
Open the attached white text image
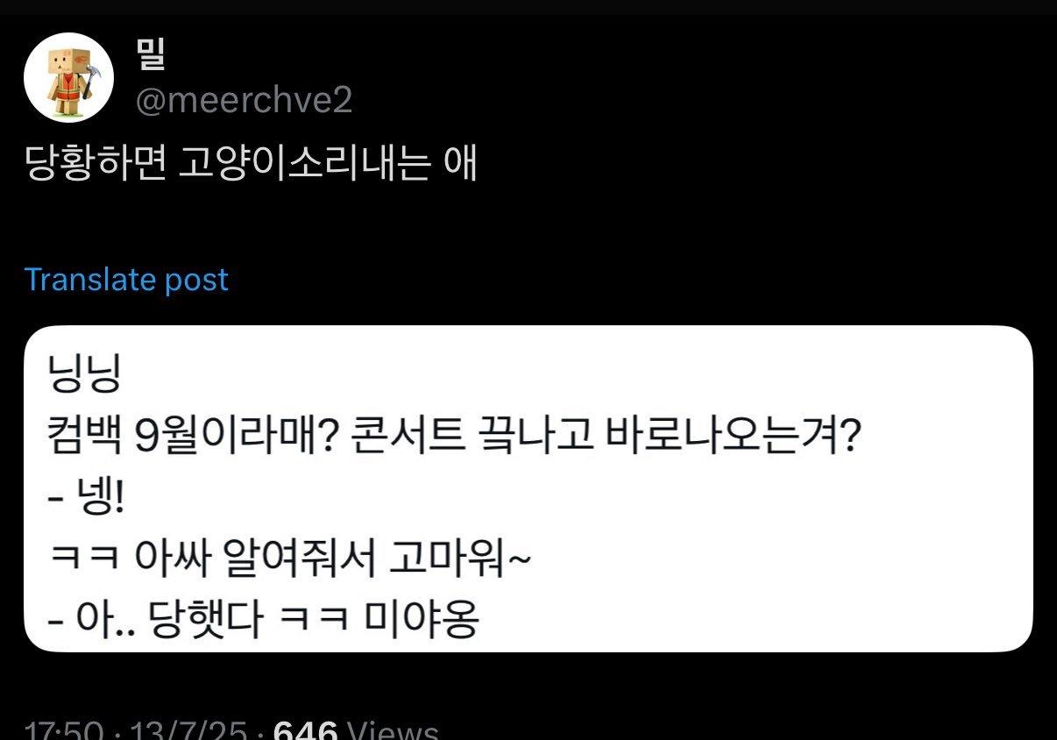[x=528, y=488]
